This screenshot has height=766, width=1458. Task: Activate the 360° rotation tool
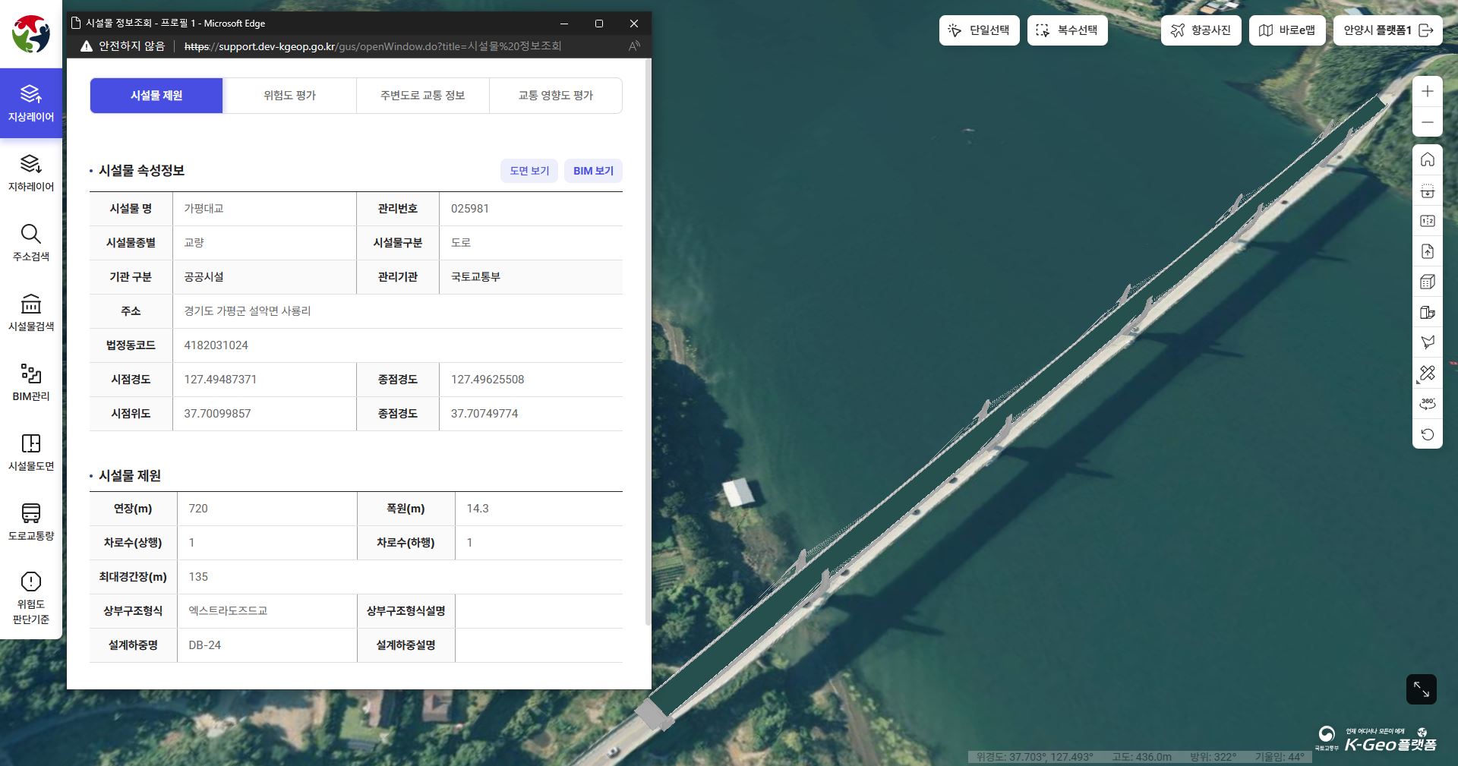click(1428, 403)
